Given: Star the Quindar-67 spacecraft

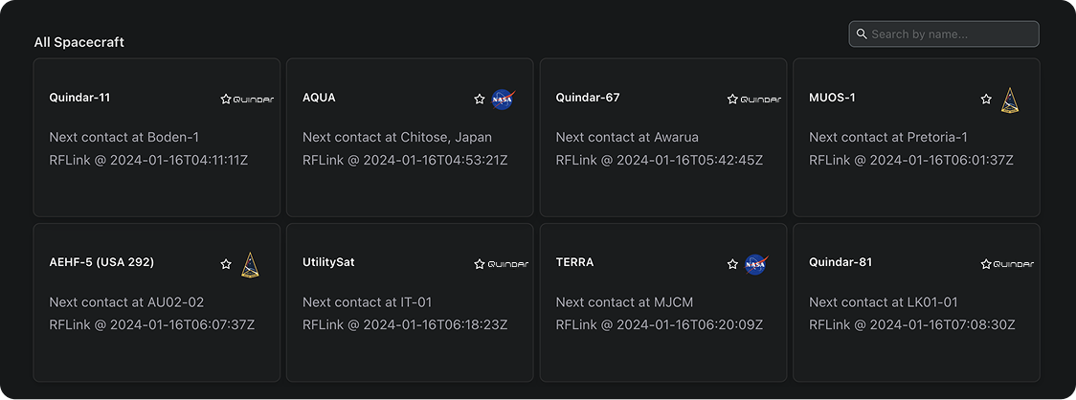Looking at the screenshot, I should click(732, 99).
